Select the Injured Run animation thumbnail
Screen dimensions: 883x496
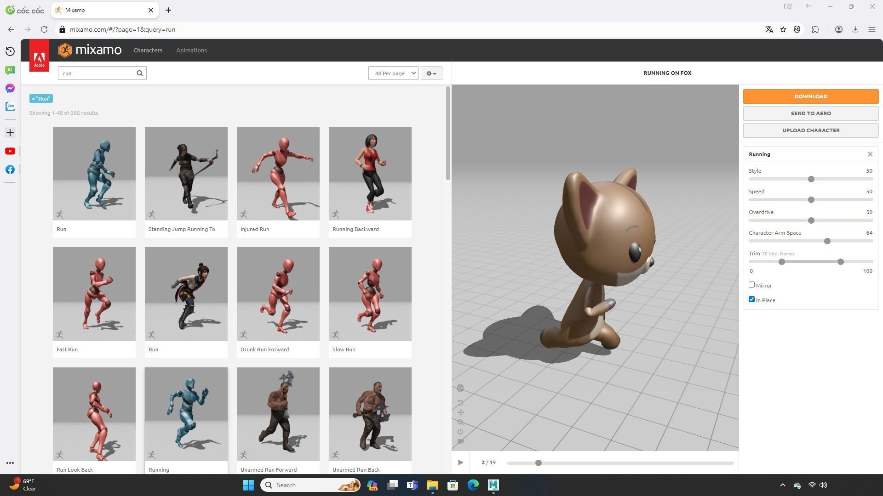pyautogui.click(x=278, y=174)
